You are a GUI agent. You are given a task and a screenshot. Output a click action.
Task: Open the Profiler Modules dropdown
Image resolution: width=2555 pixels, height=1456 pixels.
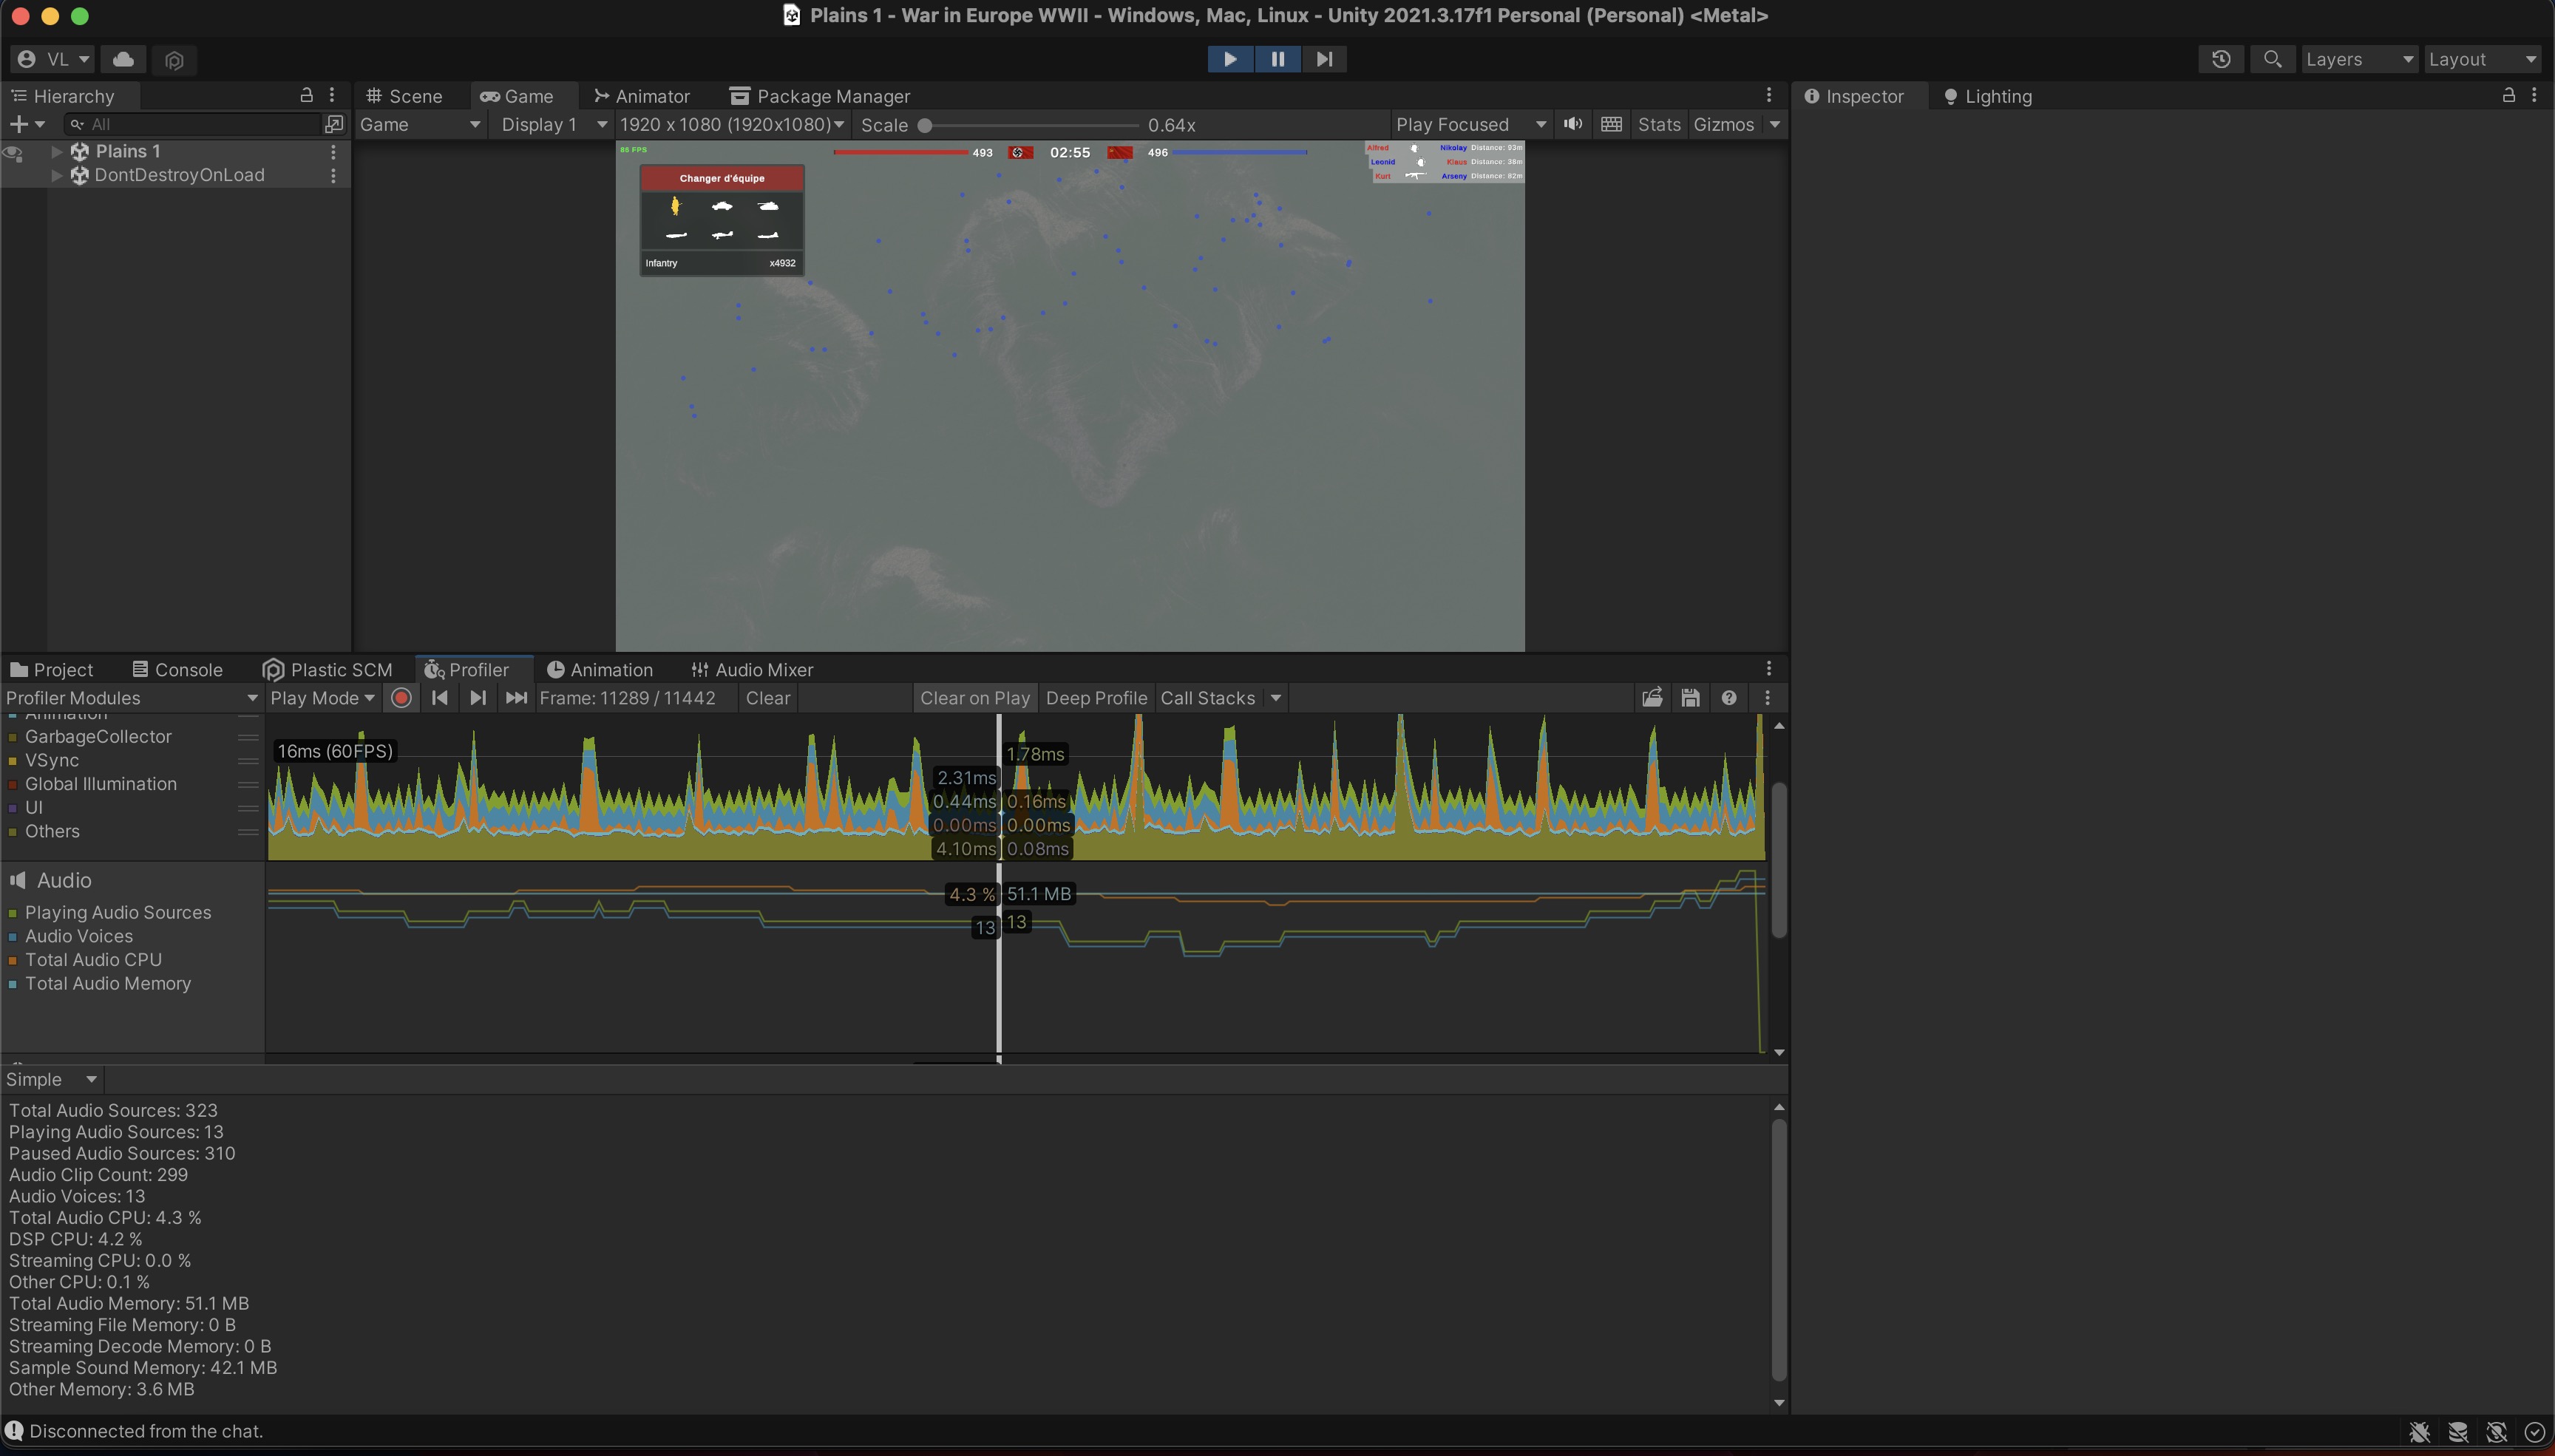[x=130, y=697]
